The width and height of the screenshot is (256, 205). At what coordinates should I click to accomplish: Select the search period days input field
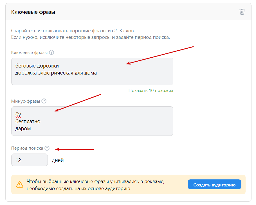[29, 160]
